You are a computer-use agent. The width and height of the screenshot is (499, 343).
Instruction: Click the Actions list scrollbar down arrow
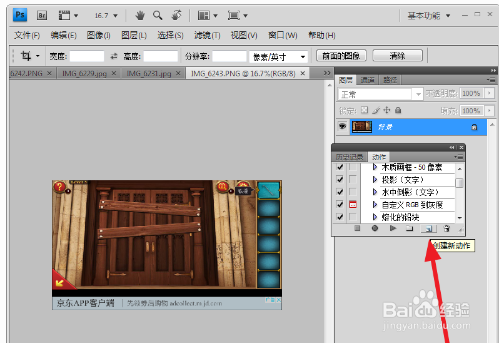[460, 218]
